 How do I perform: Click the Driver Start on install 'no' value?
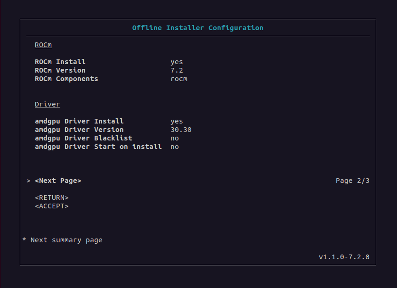pos(175,147)
